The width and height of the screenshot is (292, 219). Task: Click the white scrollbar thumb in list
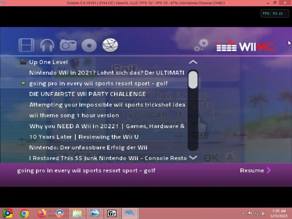tap(193, 80)
